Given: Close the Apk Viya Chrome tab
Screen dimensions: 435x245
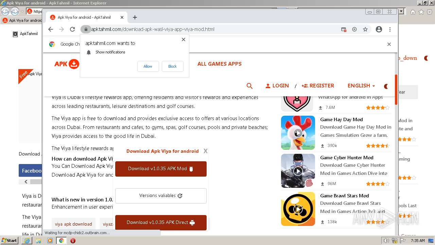Looking at the screenshot, I should pos(122,17).
